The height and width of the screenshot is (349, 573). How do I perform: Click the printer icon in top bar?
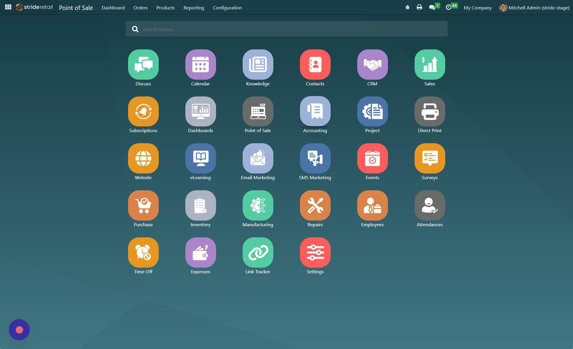coord(419,7)
